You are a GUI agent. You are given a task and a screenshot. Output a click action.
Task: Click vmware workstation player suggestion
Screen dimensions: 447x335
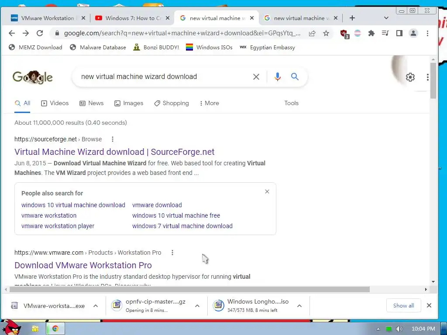58,226
